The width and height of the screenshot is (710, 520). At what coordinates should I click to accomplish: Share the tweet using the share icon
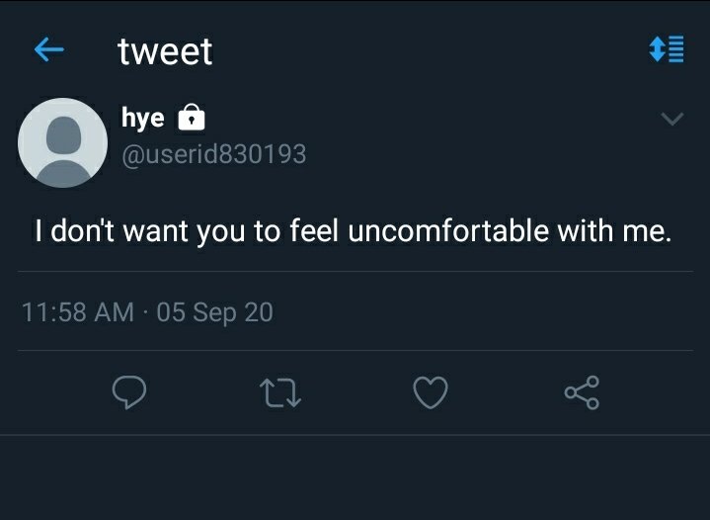point(582,392)
